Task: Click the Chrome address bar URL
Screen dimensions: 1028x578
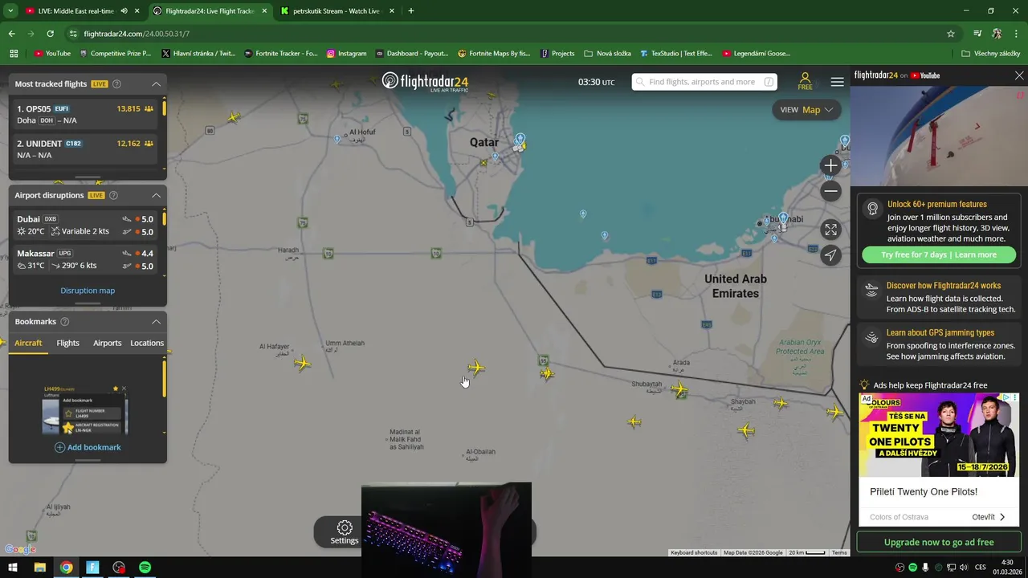Action: [137, 34]
